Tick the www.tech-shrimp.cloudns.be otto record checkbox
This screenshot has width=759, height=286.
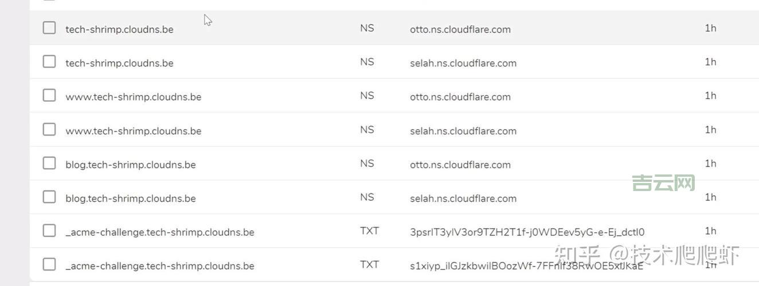click(49, 96)
